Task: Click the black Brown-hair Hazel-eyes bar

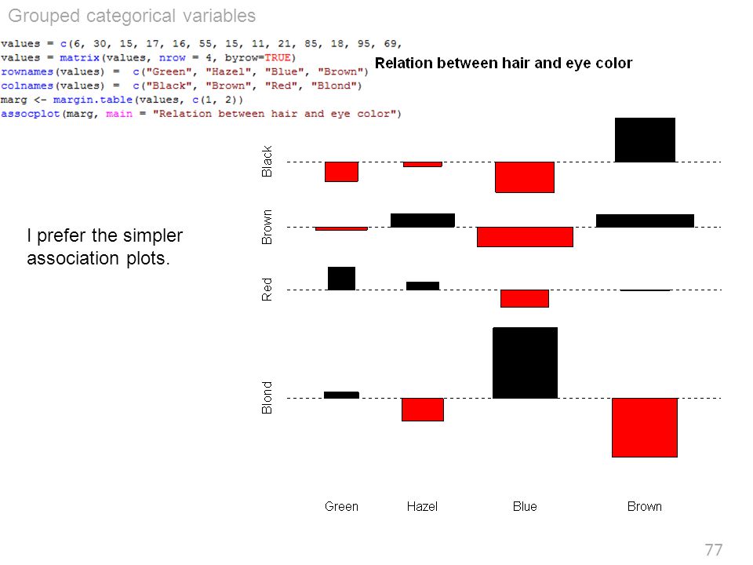Action: [x=423, y=220]
